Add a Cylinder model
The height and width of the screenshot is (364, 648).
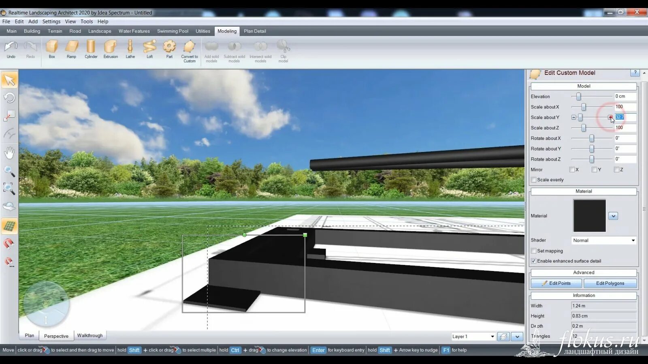tap(91, 47)
